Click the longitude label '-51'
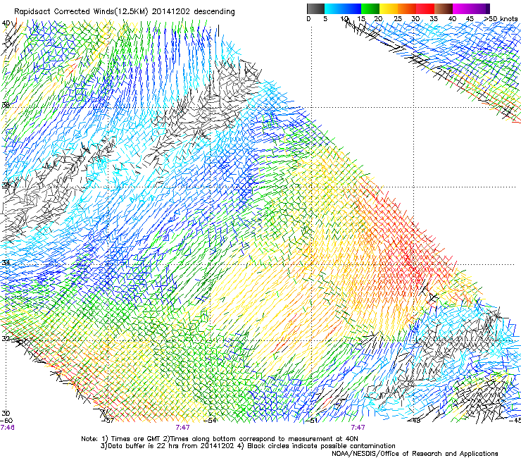521x458 pixels. [313, 421]
